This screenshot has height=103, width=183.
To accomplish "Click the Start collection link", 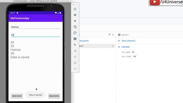I will coord(128,41).
